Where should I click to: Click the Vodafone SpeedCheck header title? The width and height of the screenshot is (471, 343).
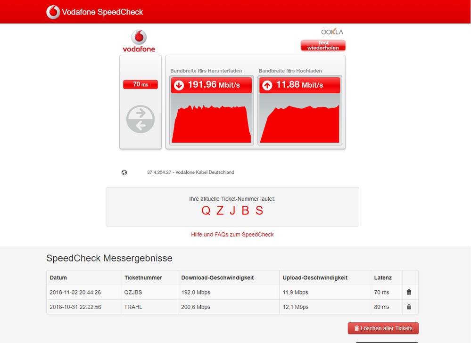(x=102, y=12)
